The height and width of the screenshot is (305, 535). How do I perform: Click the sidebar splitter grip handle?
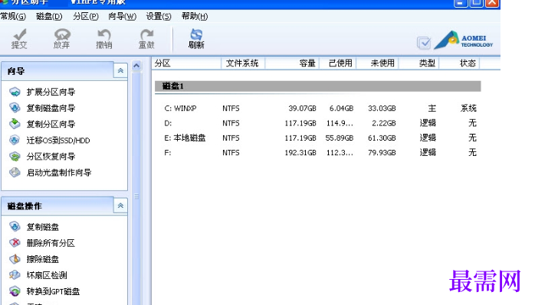click(136, 196)
